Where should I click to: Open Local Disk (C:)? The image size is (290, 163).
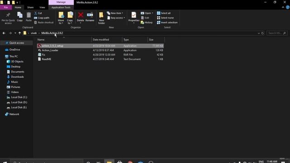tap(19, 97)
